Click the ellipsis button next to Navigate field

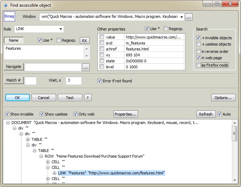point(85,67)
